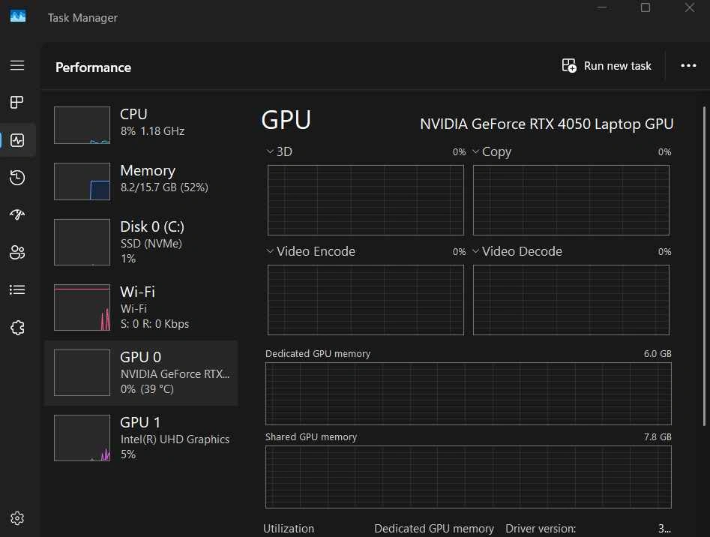The height and width of the screenshot is (537, 710).
Task: Click the Memory mini graph thumbnail
Action: click(x=82, y=181)
